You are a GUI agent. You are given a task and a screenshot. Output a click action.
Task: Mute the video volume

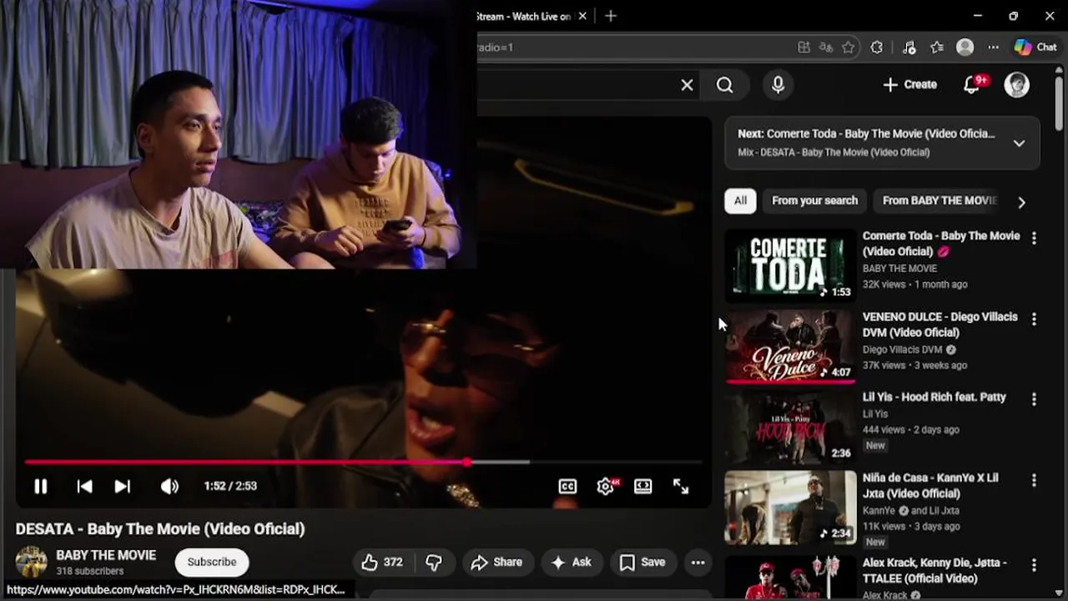(169, 486)
